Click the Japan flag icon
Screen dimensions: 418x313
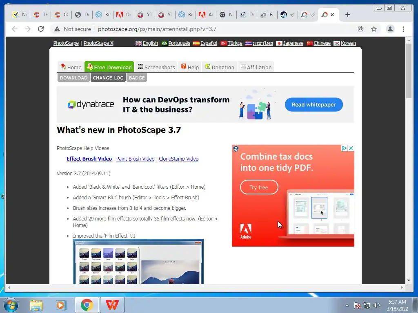click(279, 43)
